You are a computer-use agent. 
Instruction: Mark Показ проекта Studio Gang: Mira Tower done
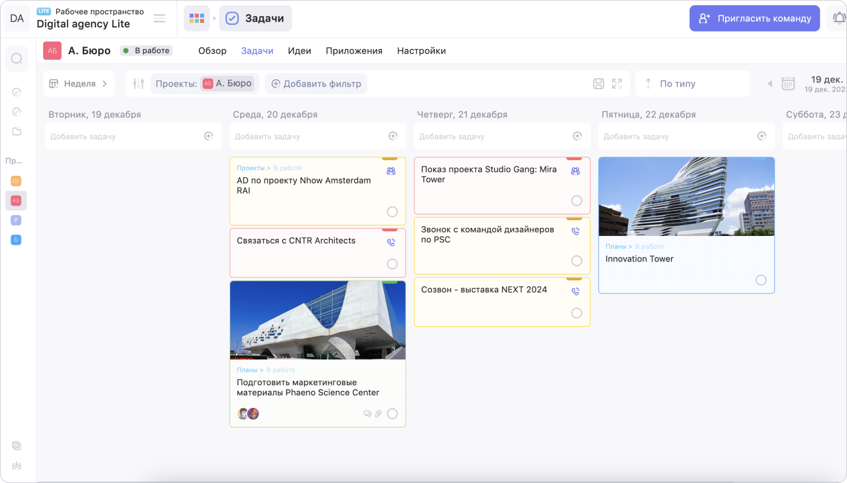(577, 200)
